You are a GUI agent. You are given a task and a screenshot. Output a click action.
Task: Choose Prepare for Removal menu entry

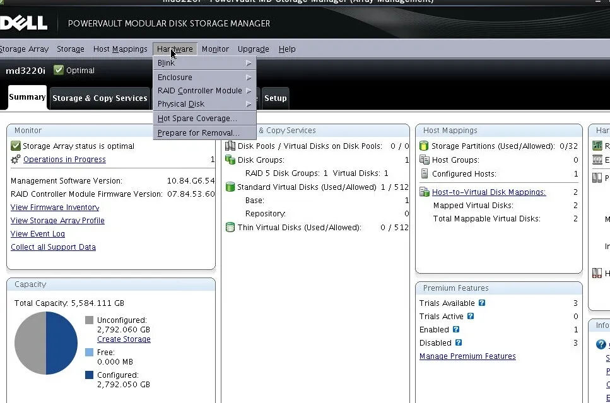click(x=204, y=132)
